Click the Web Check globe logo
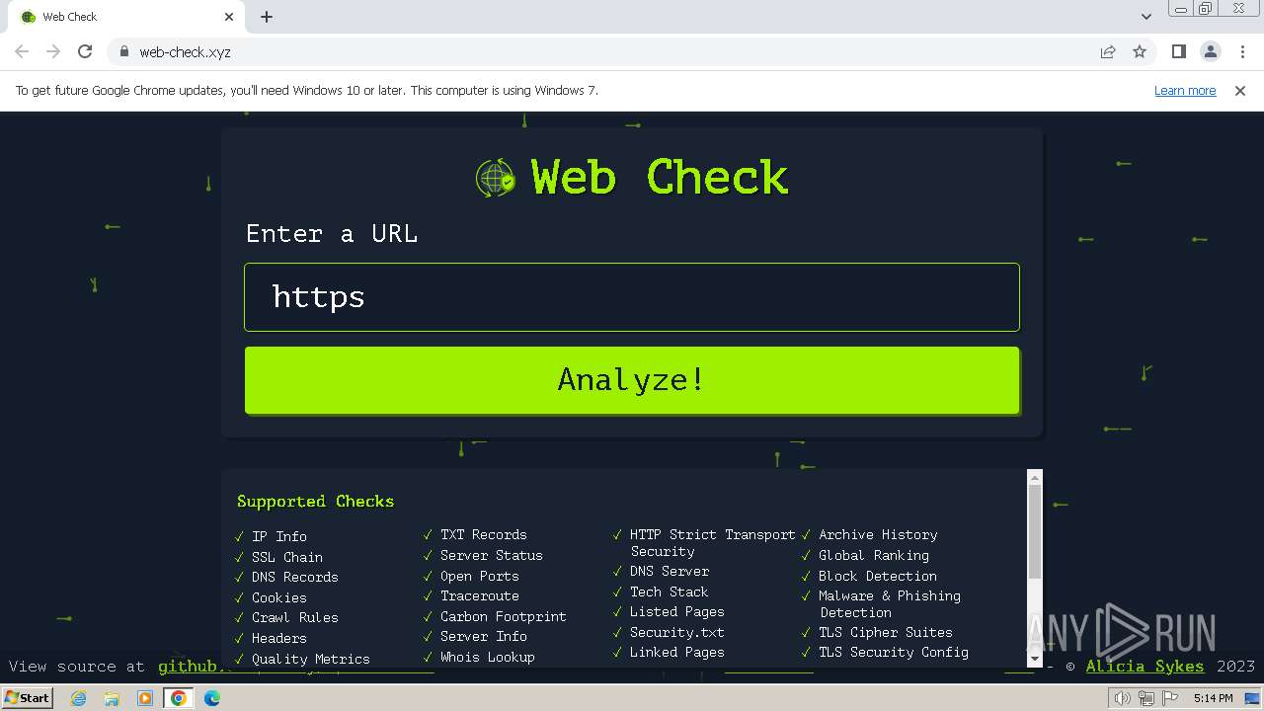Viewport: 1264px width, 711px height. [x=496, y=179]
